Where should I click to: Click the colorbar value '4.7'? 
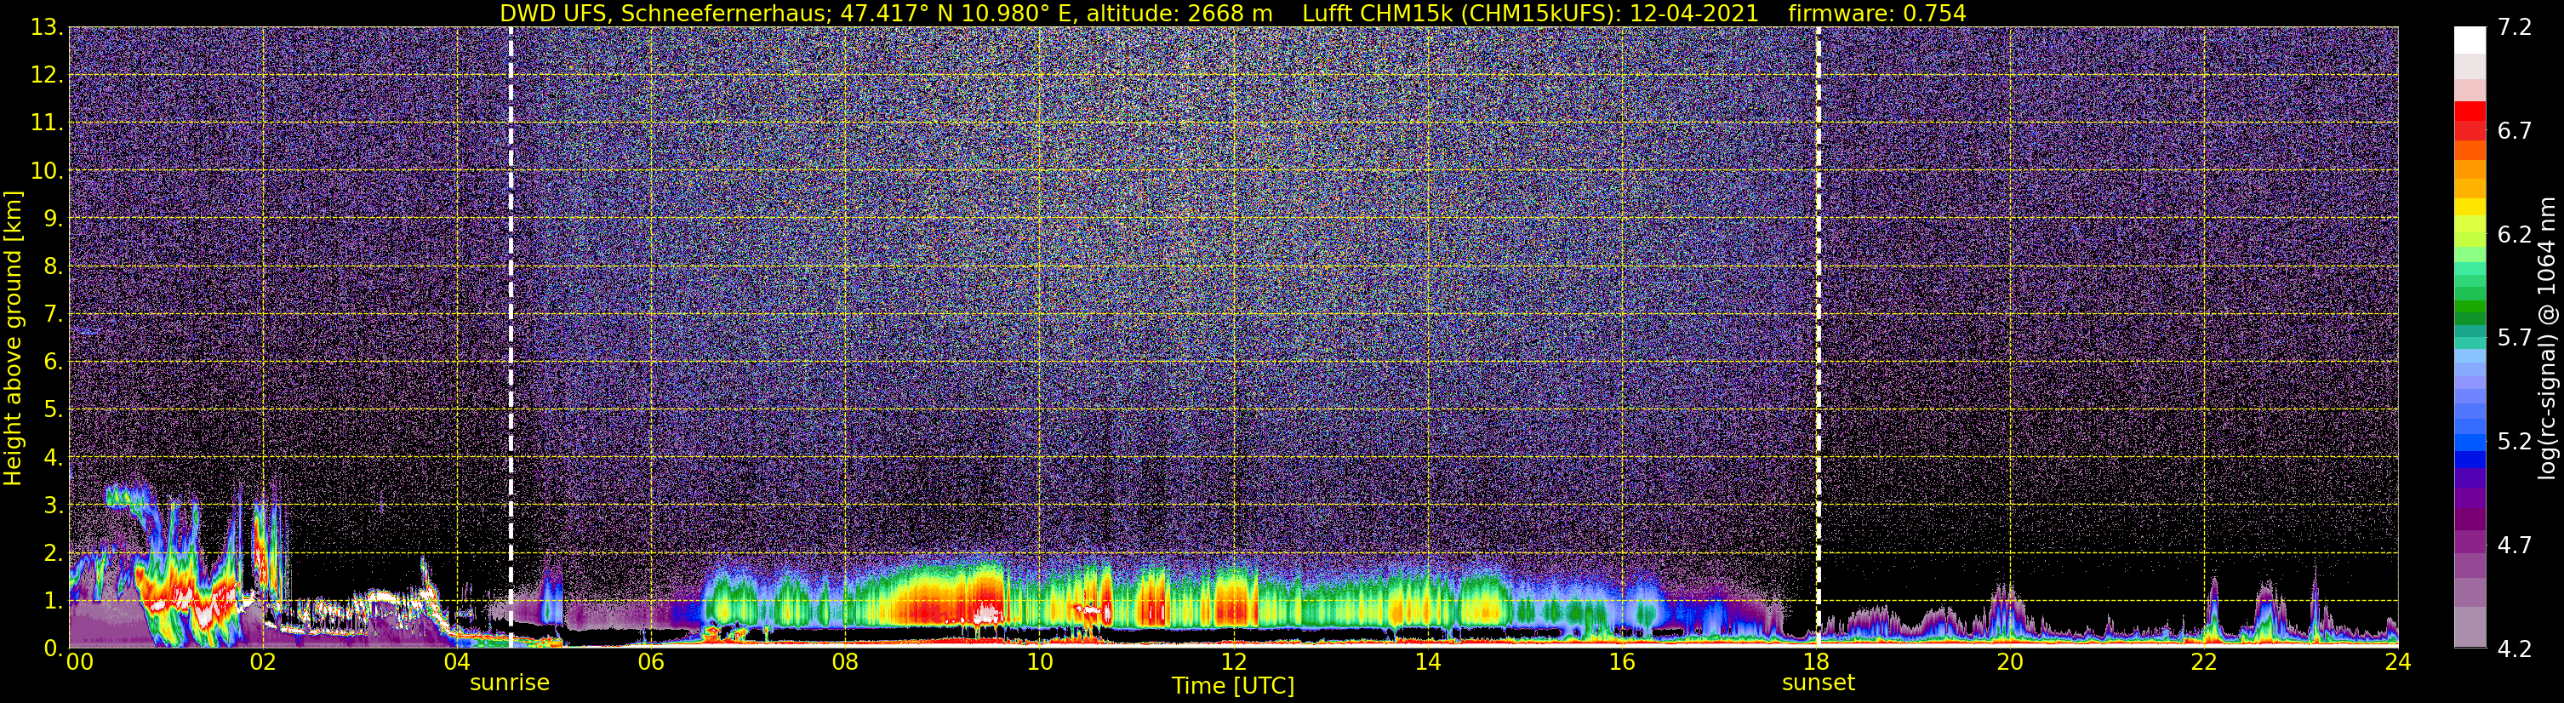coord(2515,546)
